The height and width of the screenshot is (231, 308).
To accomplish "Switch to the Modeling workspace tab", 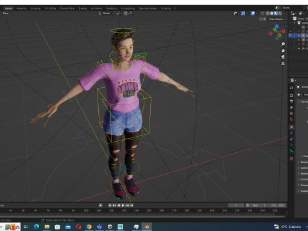I will point(21,8).
